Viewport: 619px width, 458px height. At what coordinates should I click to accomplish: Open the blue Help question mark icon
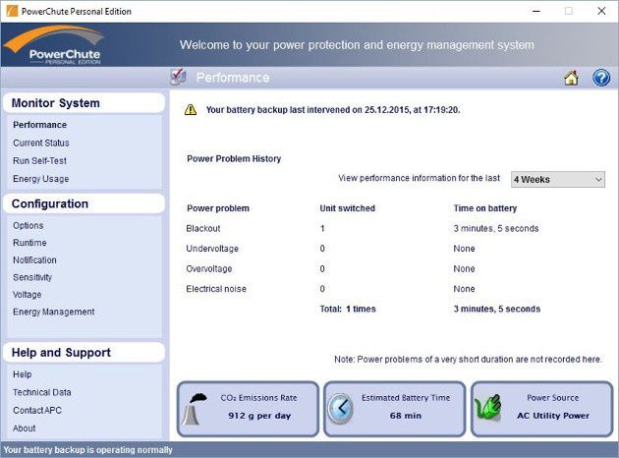pyautogui.click(x=601, y=78)
